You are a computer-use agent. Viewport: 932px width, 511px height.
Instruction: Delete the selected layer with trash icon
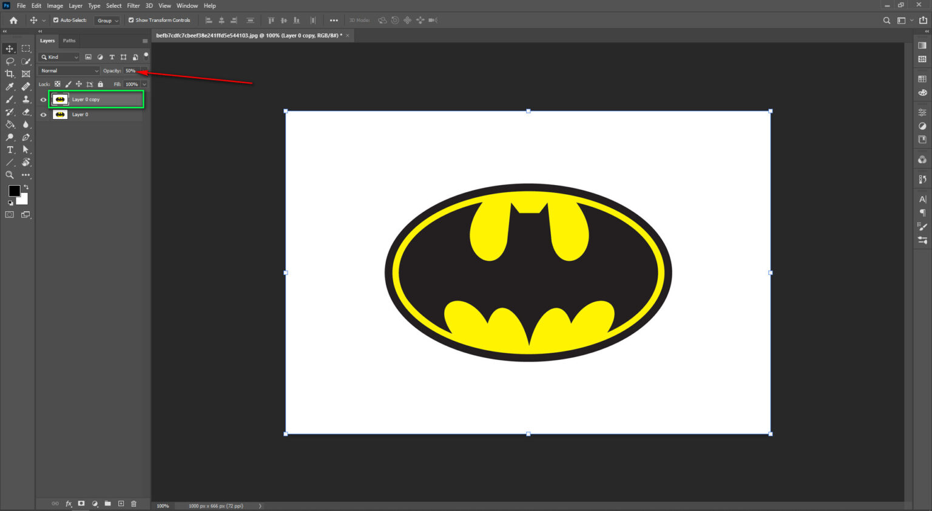(133, 503)
